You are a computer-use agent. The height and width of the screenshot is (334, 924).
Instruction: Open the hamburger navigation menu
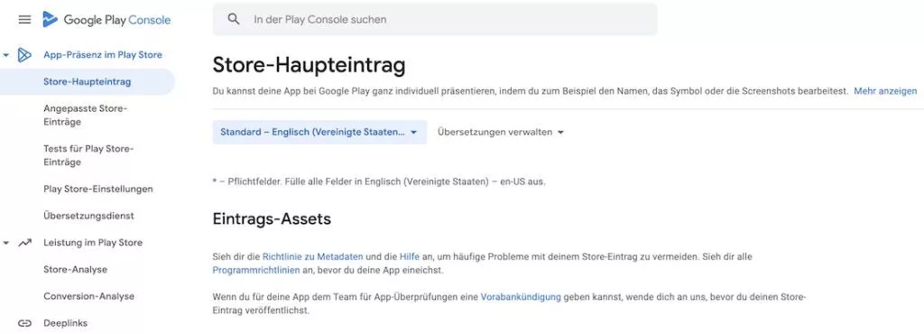(24, 20)
